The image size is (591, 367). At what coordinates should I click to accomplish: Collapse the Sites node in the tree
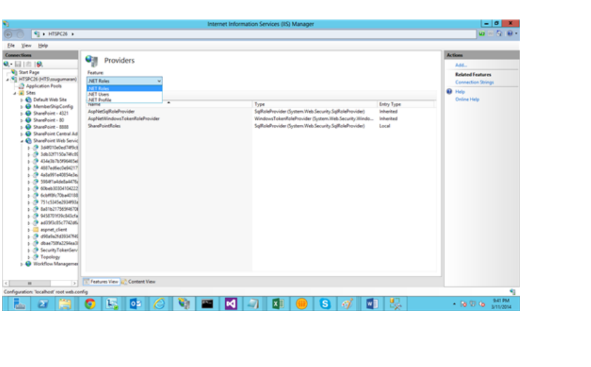pos(14,93)
